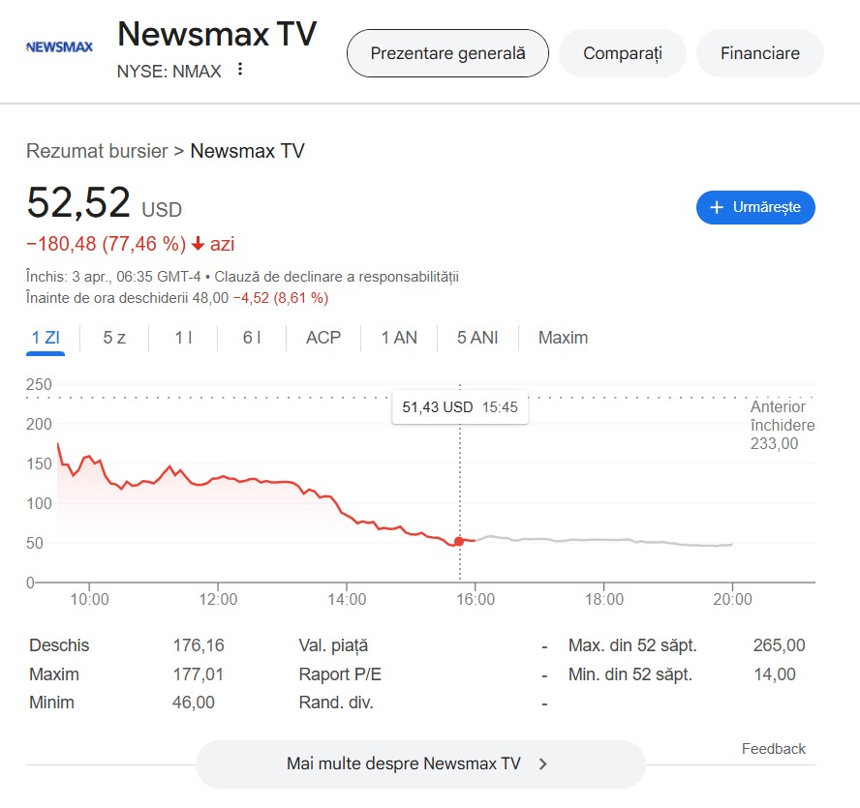Click the 18:00 time axis label
Viewport: 860px width, 808px height.
click(x=604, y=599)
